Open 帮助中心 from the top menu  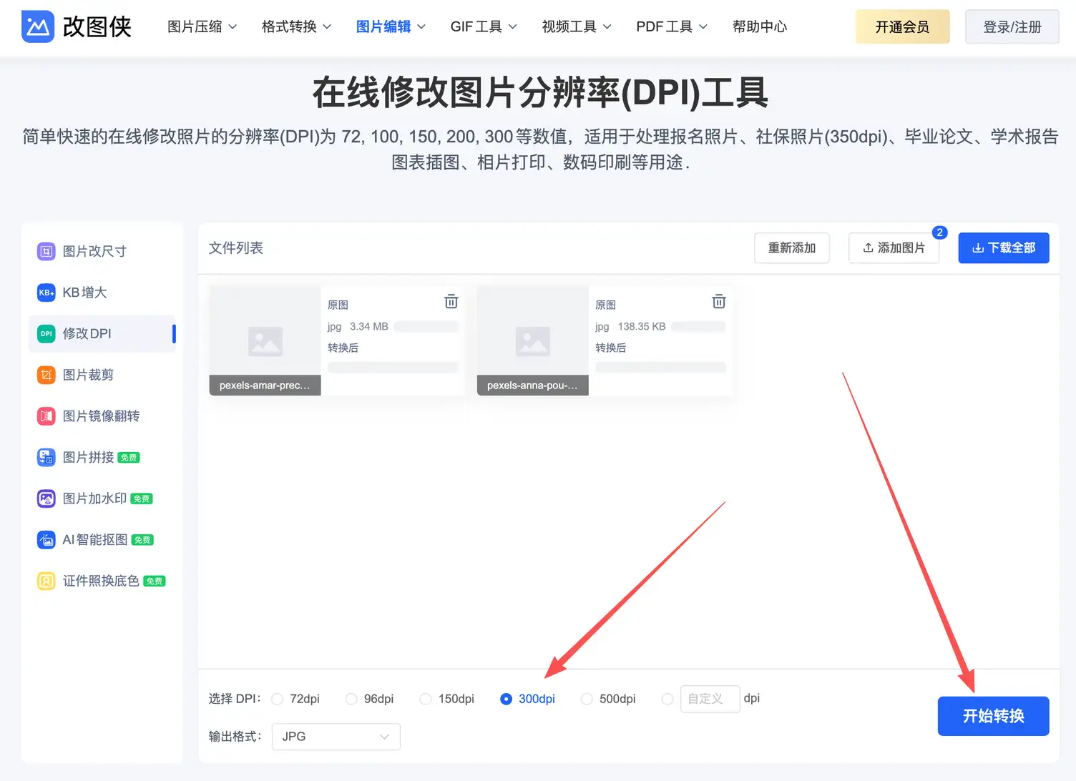tap(760, 26)
